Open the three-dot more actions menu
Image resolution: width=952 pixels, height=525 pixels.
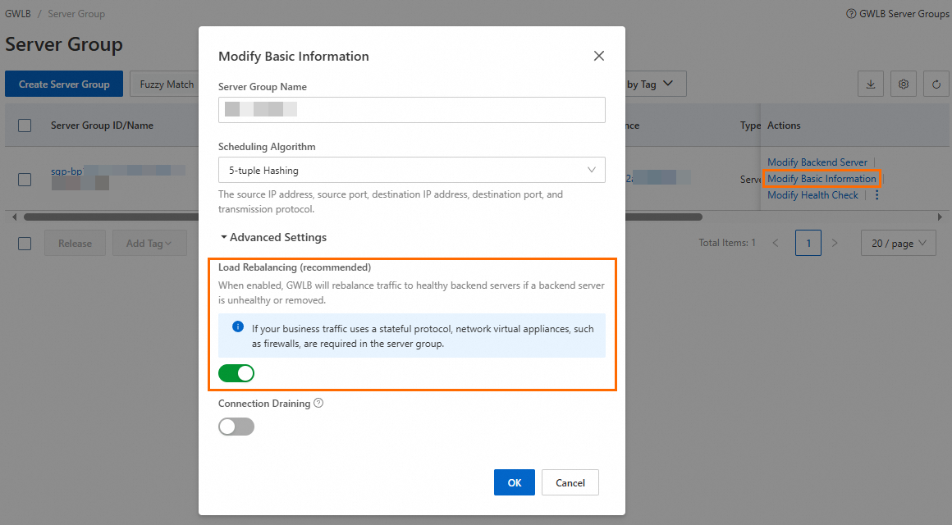[876, 195]
